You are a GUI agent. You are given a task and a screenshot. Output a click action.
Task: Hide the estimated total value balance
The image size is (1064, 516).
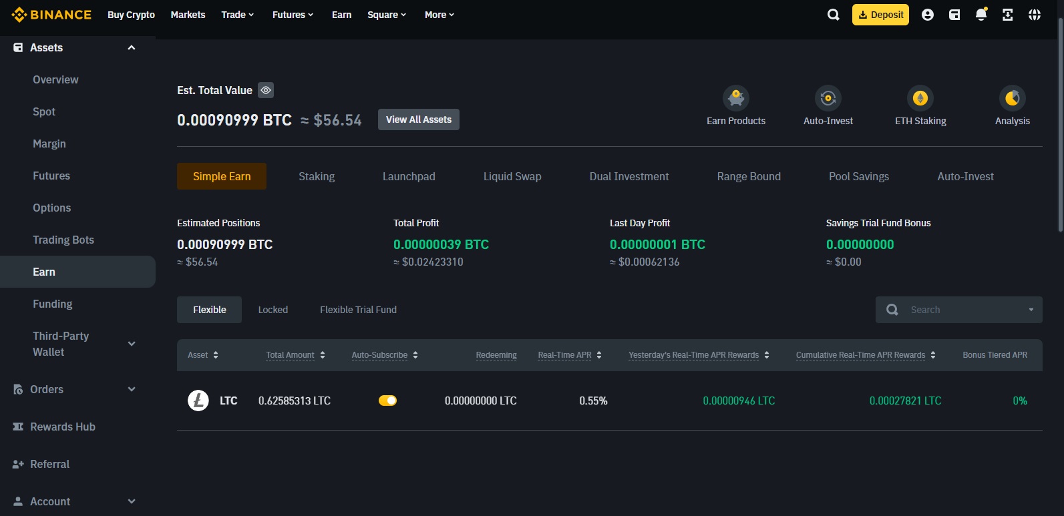(x=266, y=90)
